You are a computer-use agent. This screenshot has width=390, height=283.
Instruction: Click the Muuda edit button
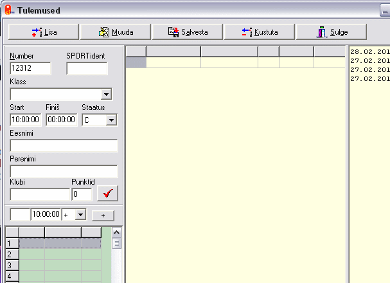coord(116,32)
